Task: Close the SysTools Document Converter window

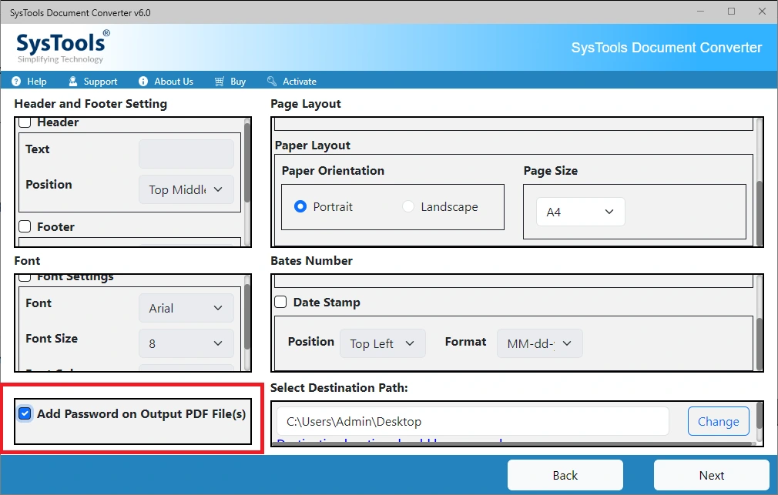Action: pyautogui.click(x=762, y=12)
